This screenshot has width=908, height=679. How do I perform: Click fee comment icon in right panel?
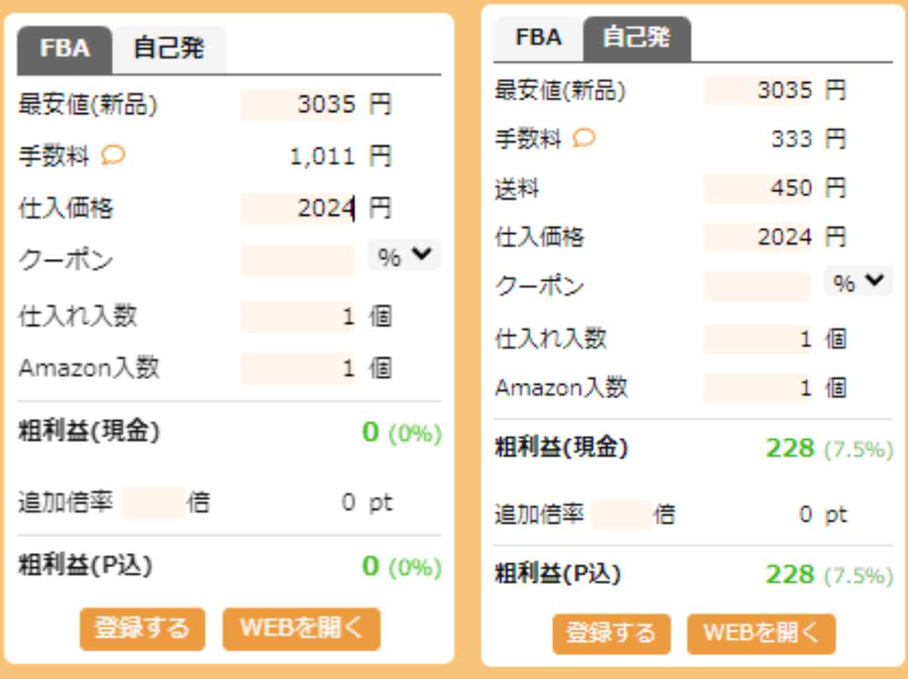point(584,138)
